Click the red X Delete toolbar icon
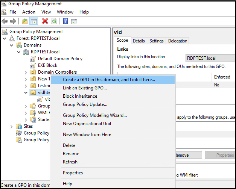 click(45, 21)
